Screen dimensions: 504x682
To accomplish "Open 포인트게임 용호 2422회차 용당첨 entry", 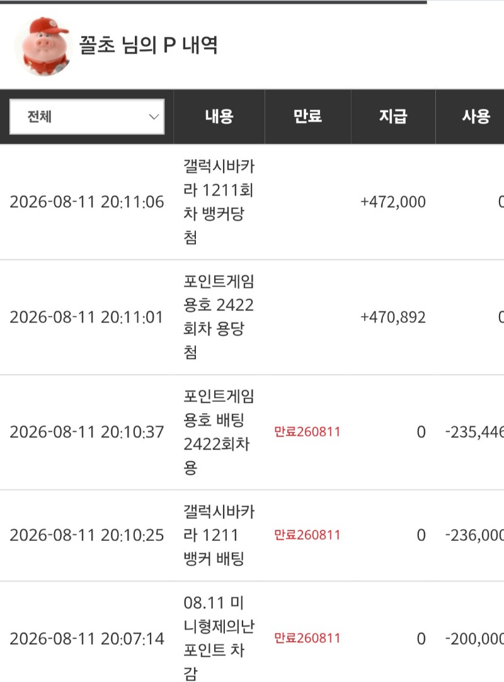I will pyautogui.click(x=219, y=317).
